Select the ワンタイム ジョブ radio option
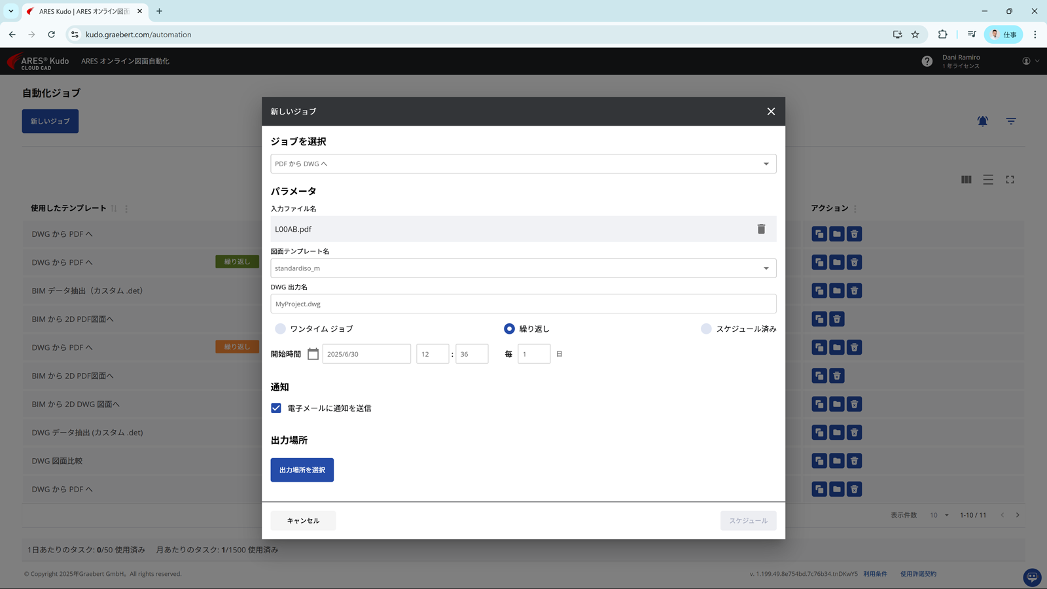 [x=281, y=329]
